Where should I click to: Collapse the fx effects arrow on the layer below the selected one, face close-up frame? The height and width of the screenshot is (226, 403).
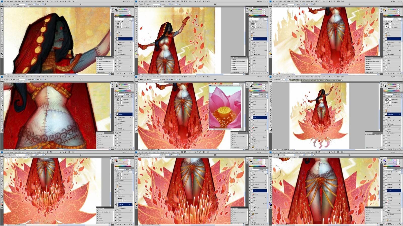[132, 42]
